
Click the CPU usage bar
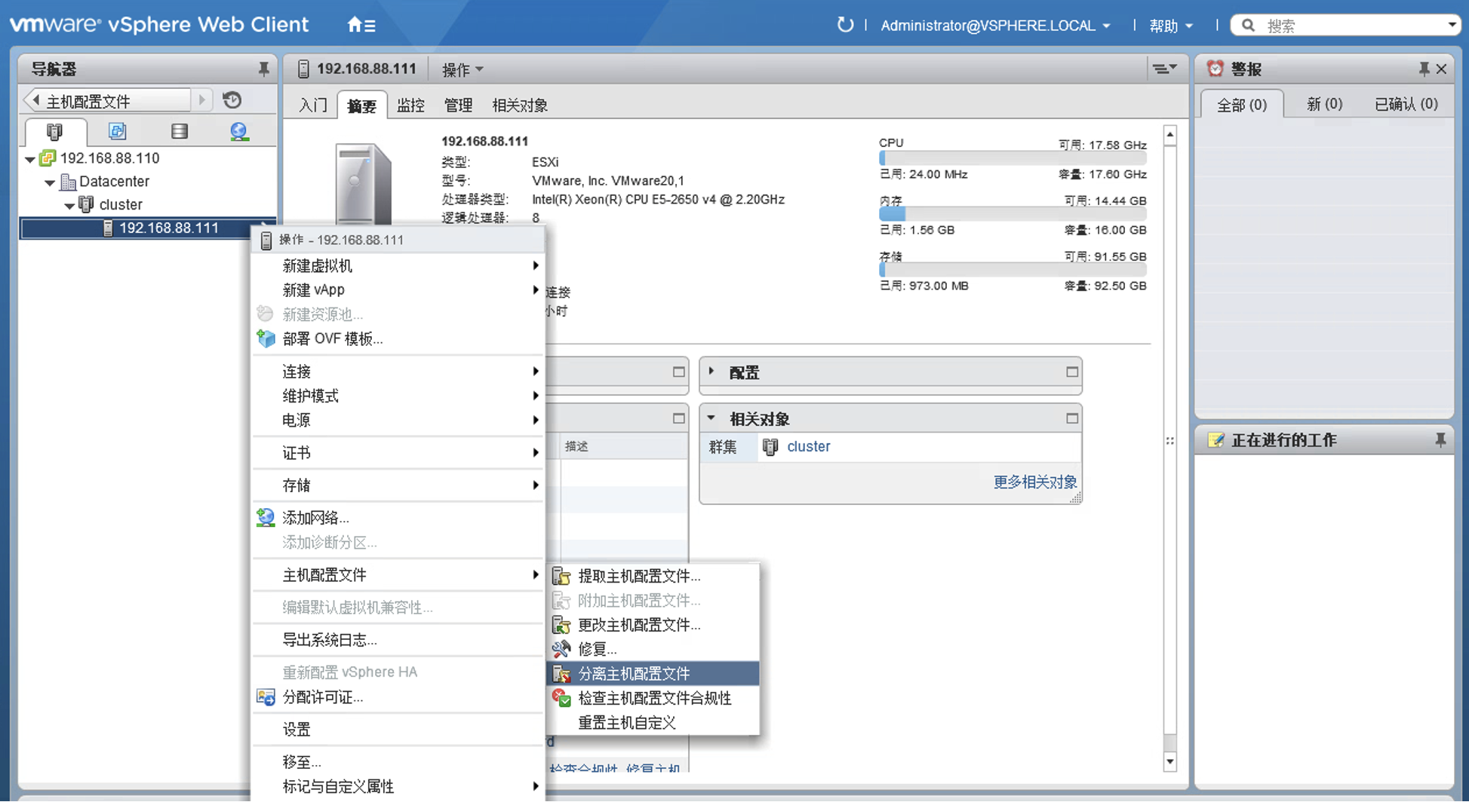(x=1013, y=159)
